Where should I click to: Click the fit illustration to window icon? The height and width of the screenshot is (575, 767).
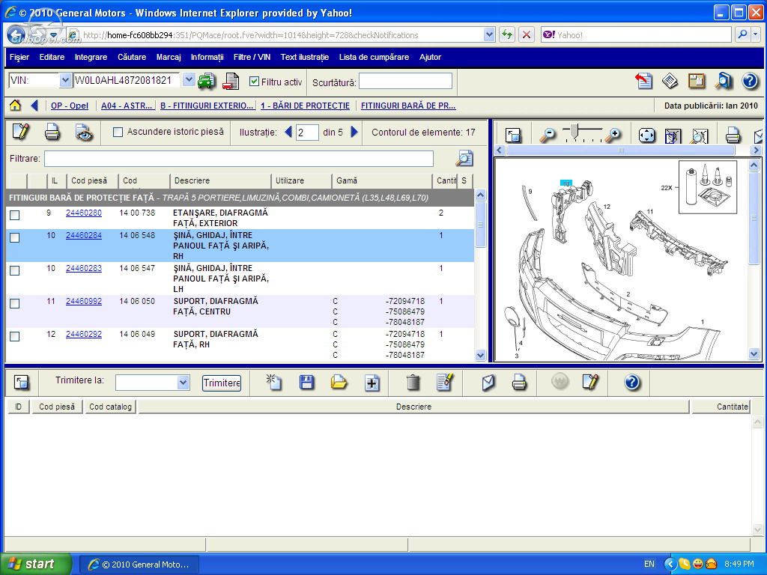[646, 136]
